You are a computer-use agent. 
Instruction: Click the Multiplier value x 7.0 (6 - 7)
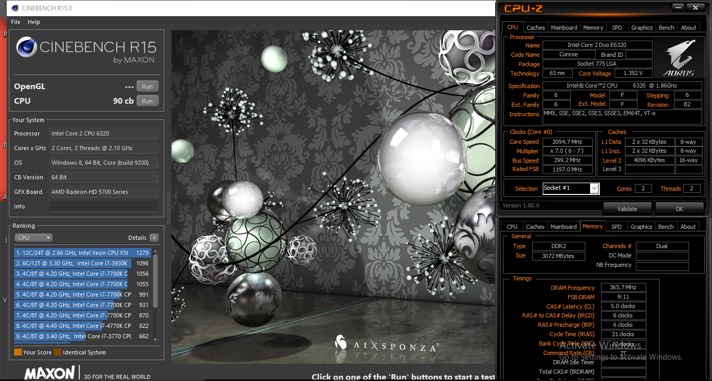[x=568, y=151]
